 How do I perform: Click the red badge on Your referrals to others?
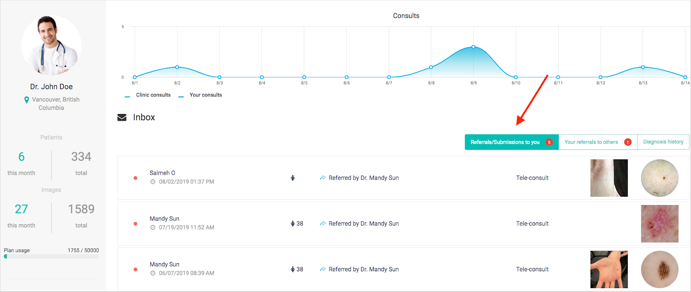click(628, 142)
